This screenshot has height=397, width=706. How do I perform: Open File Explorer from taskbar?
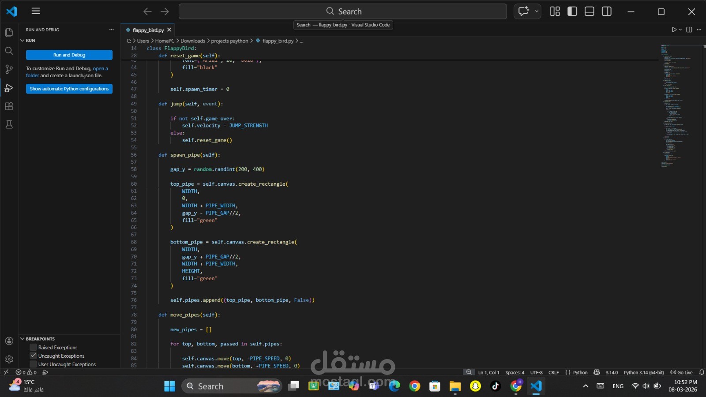(455, 386)
